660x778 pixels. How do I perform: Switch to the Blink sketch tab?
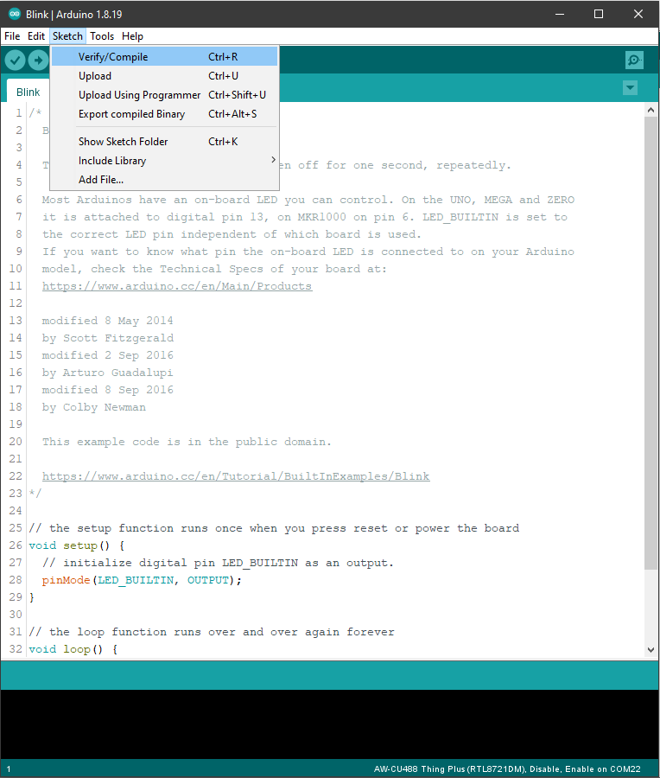(28, 92)
